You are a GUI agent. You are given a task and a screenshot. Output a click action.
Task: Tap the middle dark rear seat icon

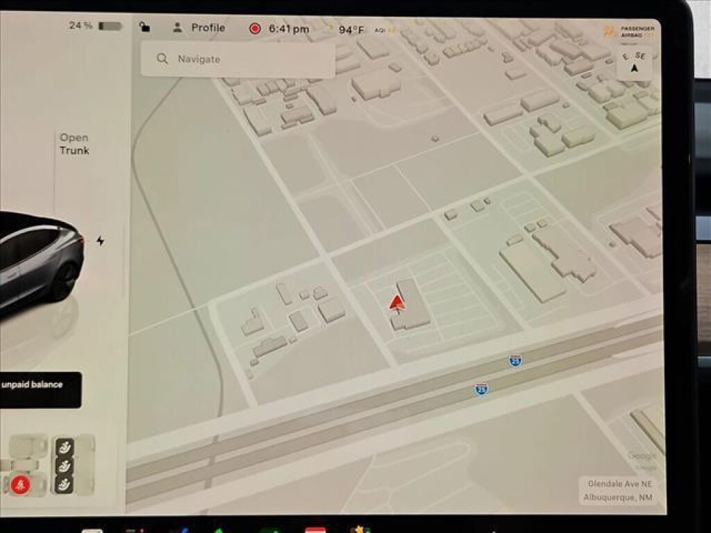(x=65, y=466)
